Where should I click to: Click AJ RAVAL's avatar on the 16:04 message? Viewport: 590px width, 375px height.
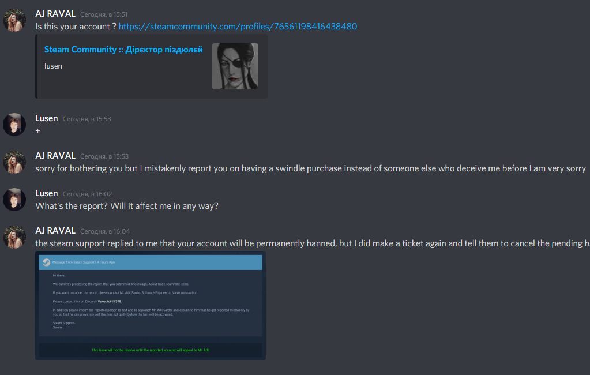click(x=14, y=237)
